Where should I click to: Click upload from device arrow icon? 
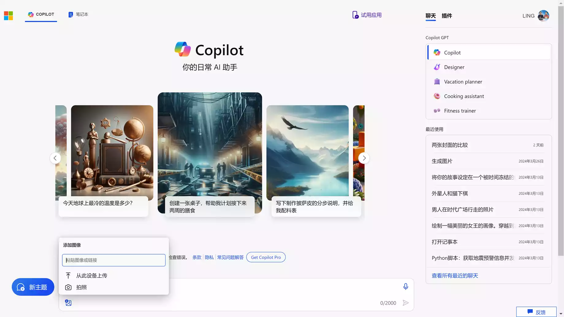[x=68, y=275]
